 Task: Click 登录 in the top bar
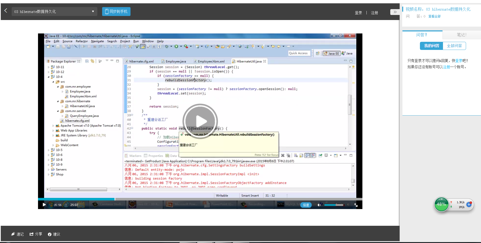click(358, 13)
